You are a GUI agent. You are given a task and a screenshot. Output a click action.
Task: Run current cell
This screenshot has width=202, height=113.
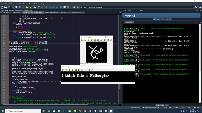27,7
